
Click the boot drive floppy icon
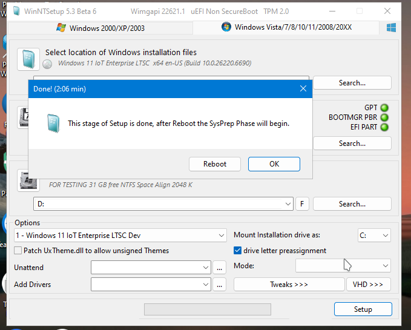click(23, 117)
